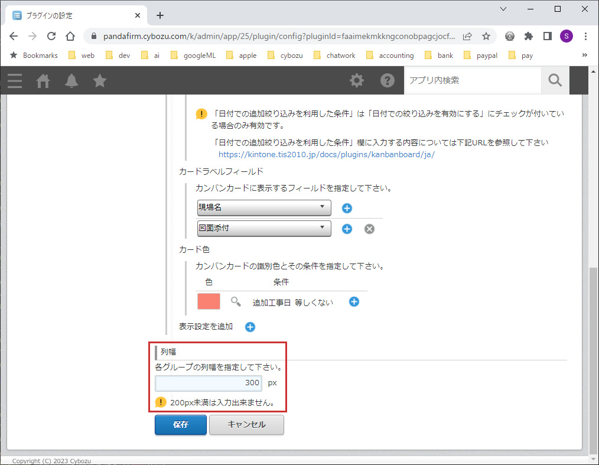The height and width of the screenshot is (465, 599).
Task: Open Chrome's three-dot menu
Action: coord(585,36)
